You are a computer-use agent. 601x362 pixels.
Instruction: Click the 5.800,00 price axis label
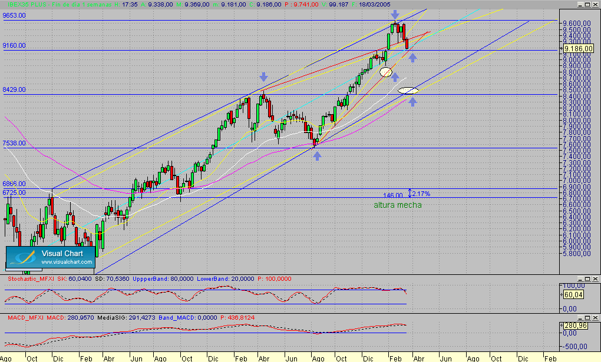pos(577,253)
